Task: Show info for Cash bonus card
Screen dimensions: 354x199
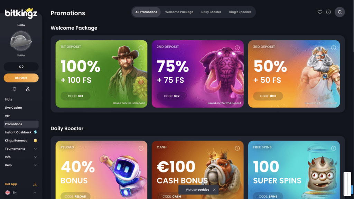Action: click(x=237, y=148)
